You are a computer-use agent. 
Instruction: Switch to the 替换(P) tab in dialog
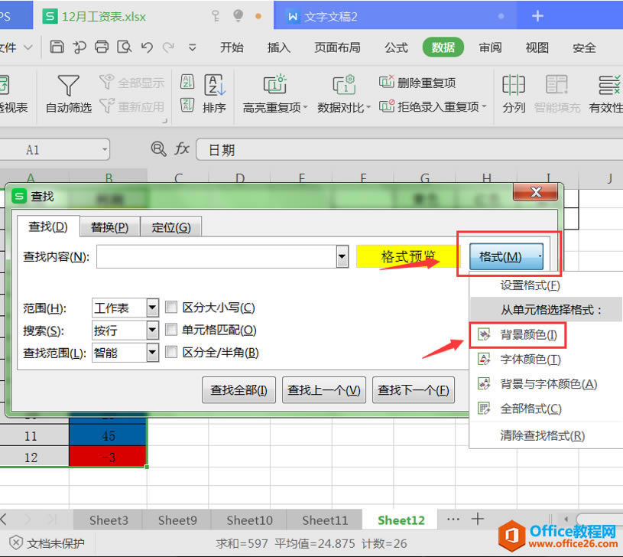tap(109, 227)
